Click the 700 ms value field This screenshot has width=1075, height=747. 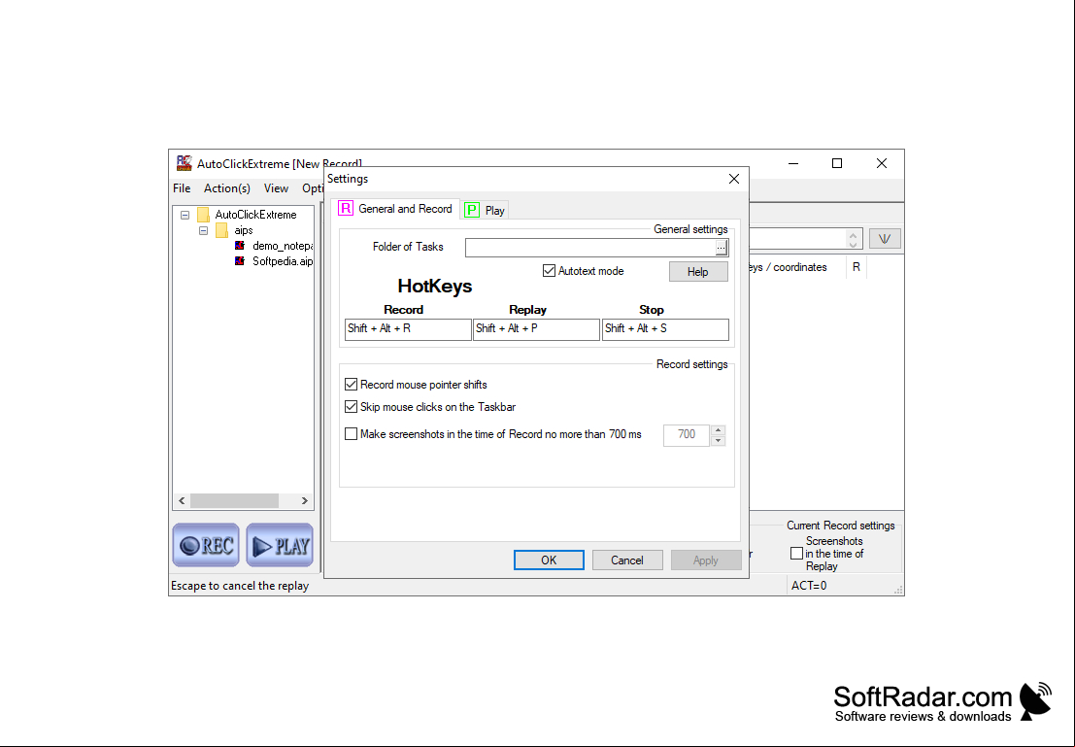pos(687,435)
